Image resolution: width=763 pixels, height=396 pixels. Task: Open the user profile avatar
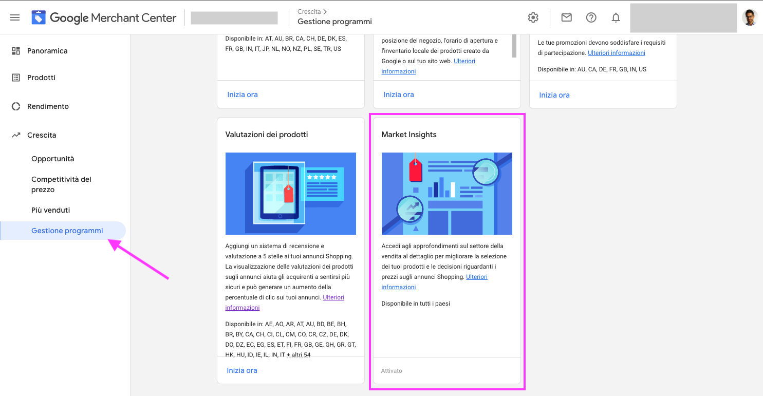pos(750,17)
